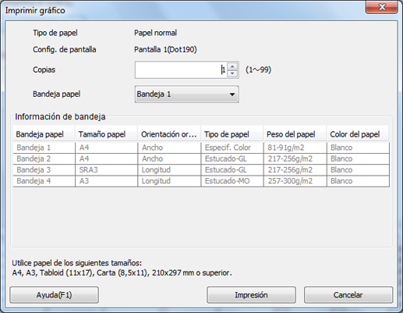Image resolution: width=403 pixels, height=313 pixels.
Task: Click the Orientación column header
Action: (x=169, y=134)
